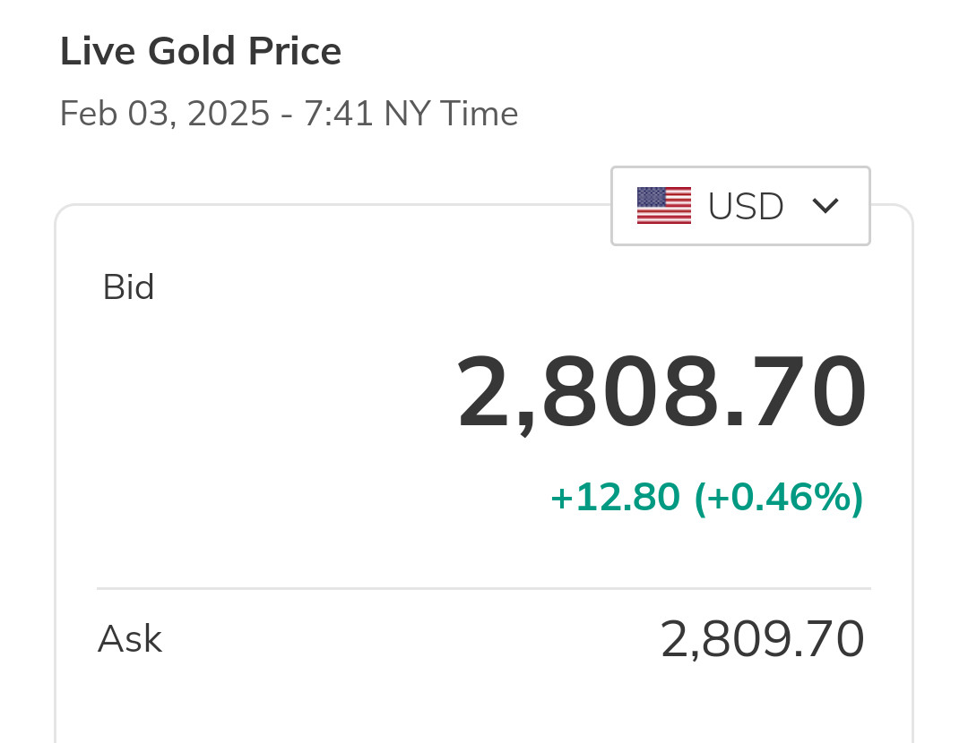This screenshot has width=968, height=743.
Task: Click the bid price 2,808.70
Action: 661,394
